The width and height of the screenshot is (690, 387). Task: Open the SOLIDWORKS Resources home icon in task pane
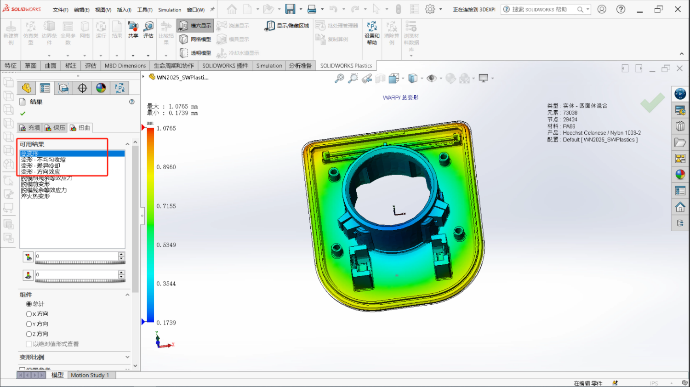(x=680, y=206)
